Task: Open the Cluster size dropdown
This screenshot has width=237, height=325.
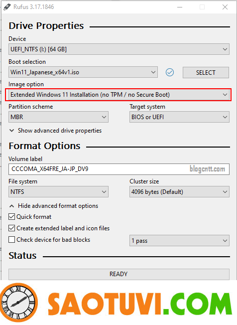Action: pyautogui.click(x=179, y=192)
